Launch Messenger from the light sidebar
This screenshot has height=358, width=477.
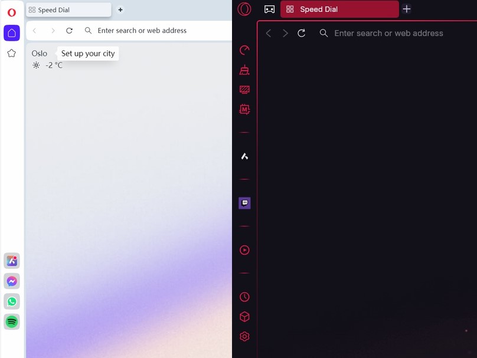pos(12,281)
